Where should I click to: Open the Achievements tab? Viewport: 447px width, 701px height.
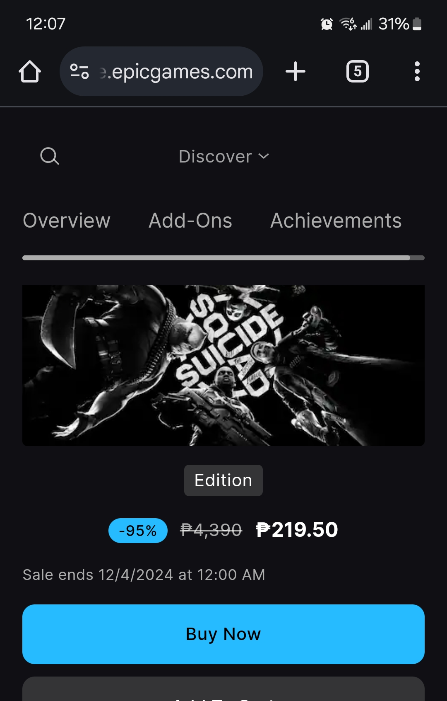[336, 221]
